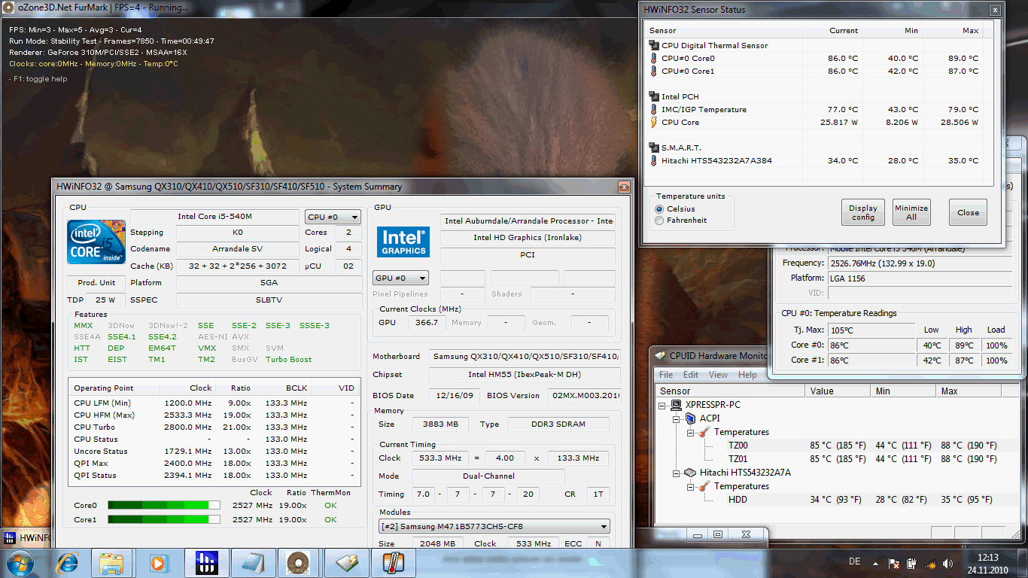Viewport: 1028px width, 578px height.
Task: Collapse the XPRESSPR-PC tree node
Action: coord(663,405)
